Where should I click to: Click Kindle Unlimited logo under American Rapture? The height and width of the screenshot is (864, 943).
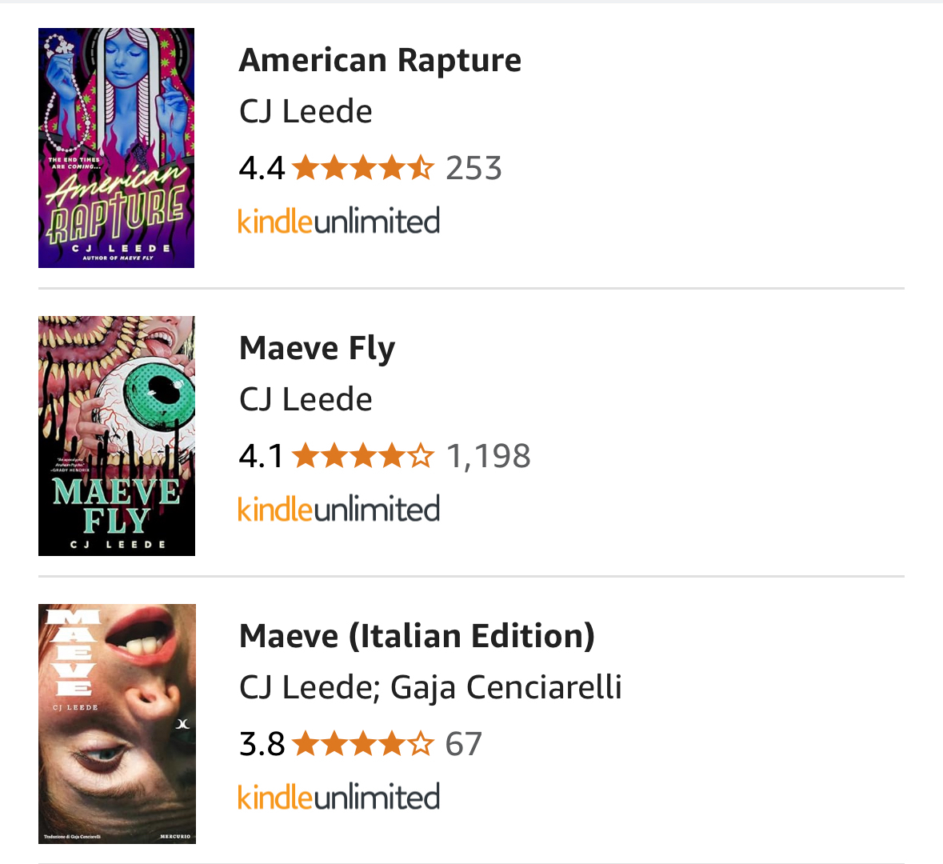coord(339,222)
